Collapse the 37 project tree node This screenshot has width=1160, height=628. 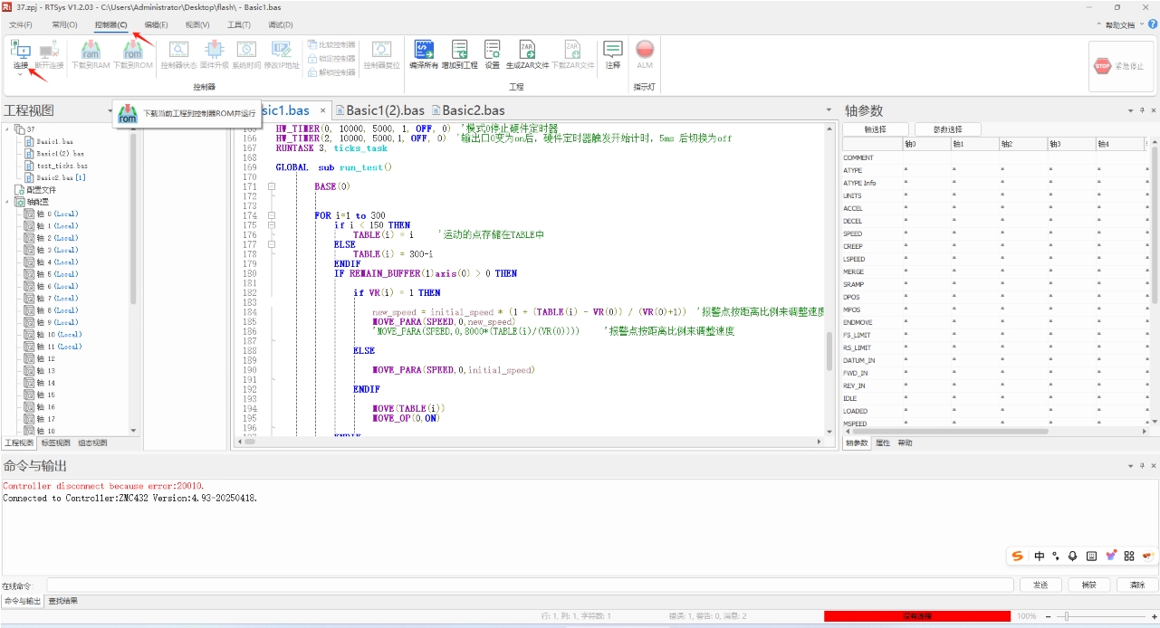pyautogui.click(x=7, y=129)
